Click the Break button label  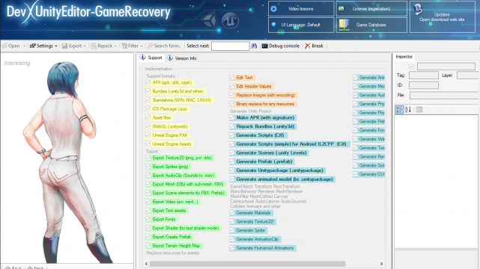point(318,46)
